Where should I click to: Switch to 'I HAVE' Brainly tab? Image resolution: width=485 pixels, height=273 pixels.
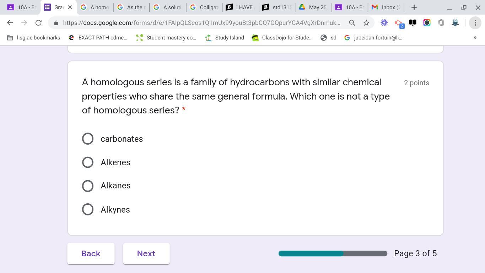tap(241, 7)
